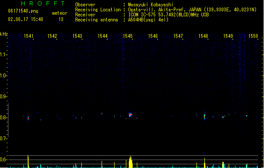Click the 1.0 frequency axis label
The width and height of the screenshot is (264, 168).
coord(3,76)
